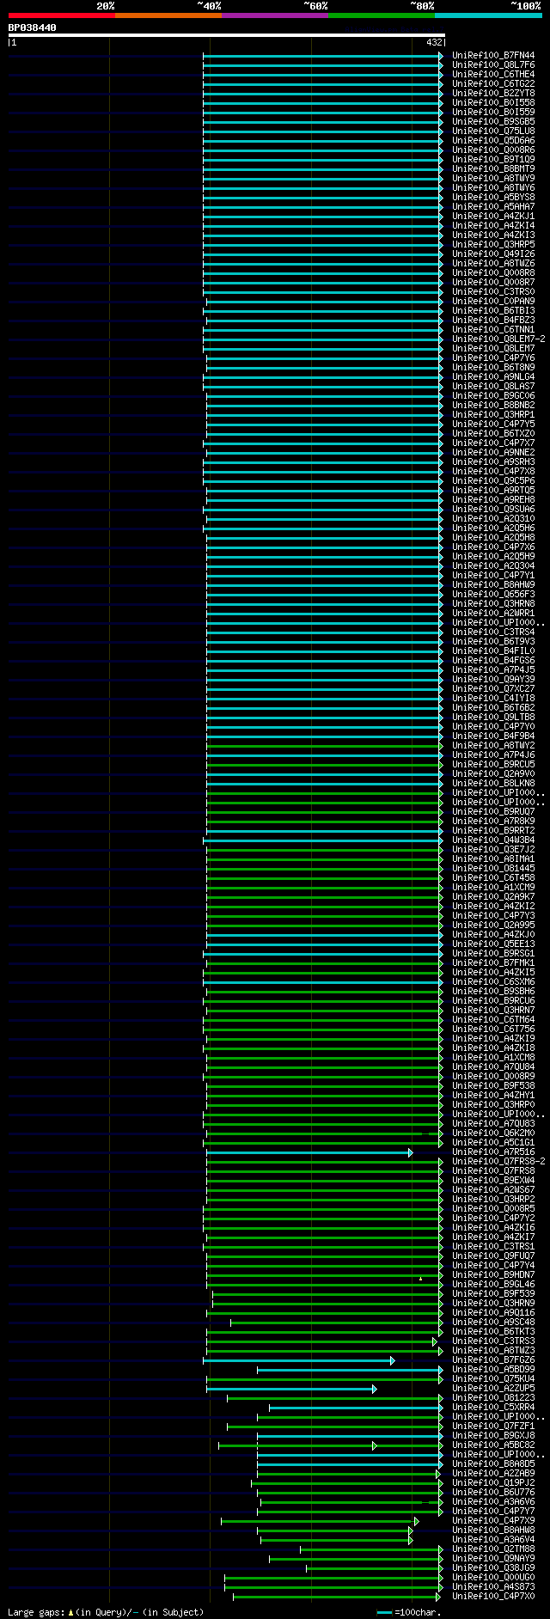
Task: Click the cyan alignment bar for UniRef100_B7FN44
Action: click(323, 56)
